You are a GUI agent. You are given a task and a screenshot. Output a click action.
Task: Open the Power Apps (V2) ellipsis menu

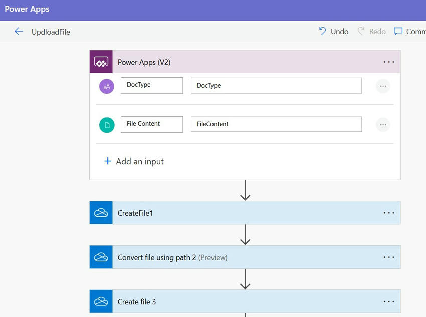(x=389, y=62)
